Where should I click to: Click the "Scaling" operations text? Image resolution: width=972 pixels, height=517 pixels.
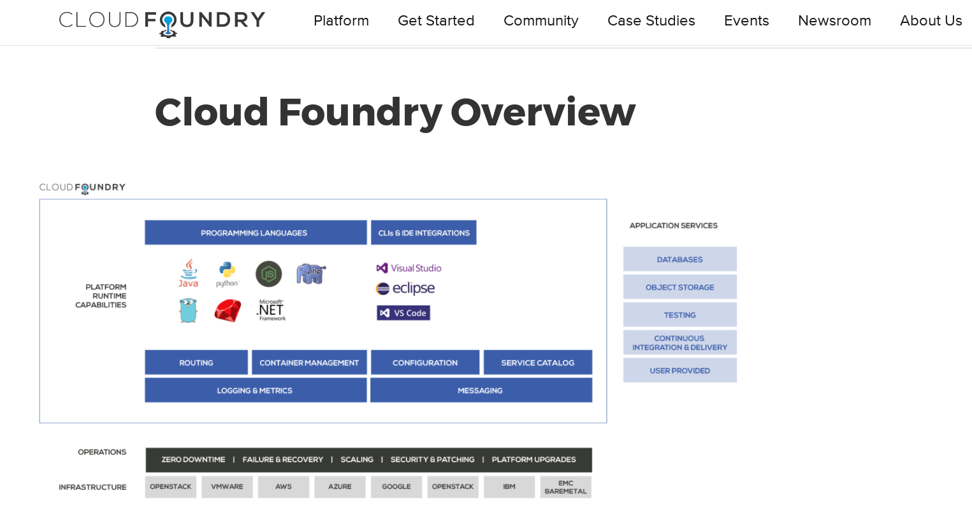tap(357, 460)
